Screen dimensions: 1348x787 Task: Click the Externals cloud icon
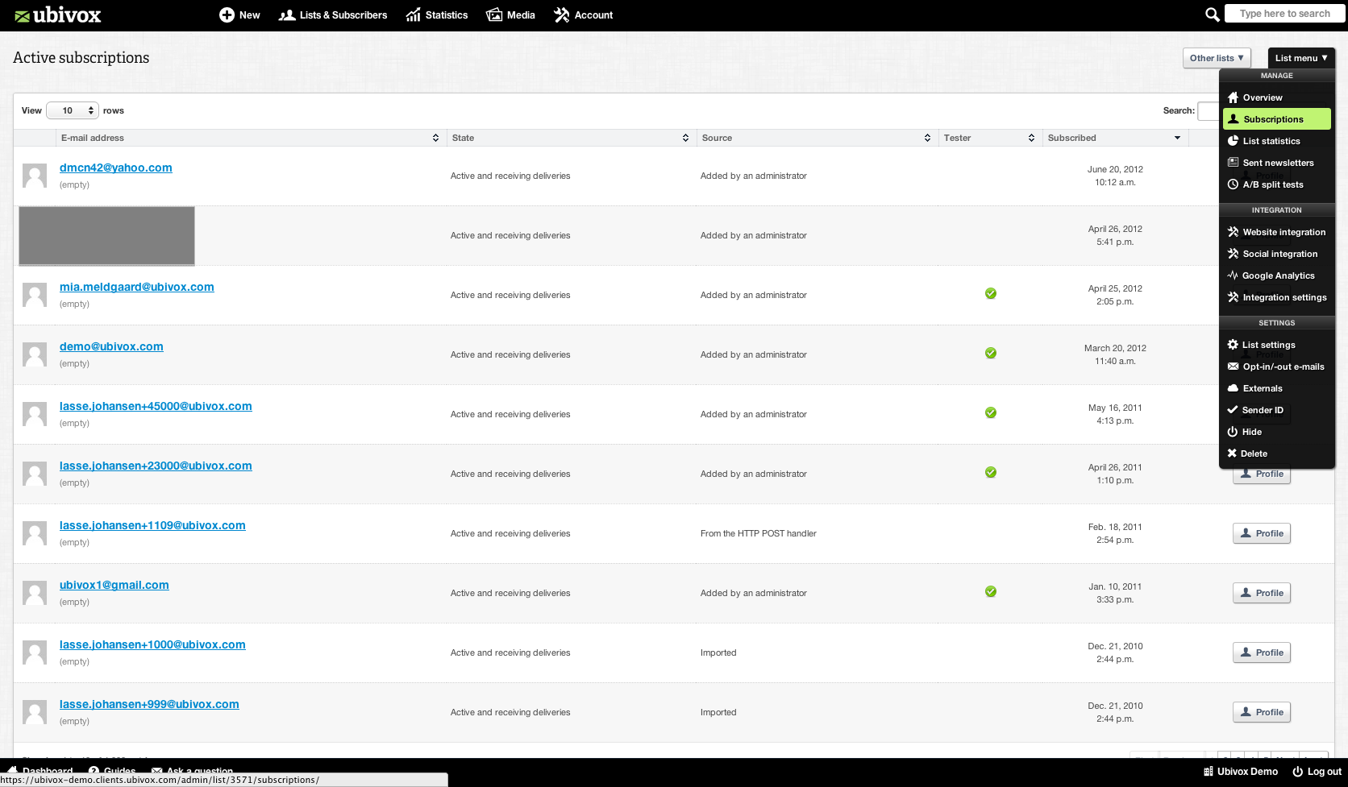click(x=1233, y=388)
